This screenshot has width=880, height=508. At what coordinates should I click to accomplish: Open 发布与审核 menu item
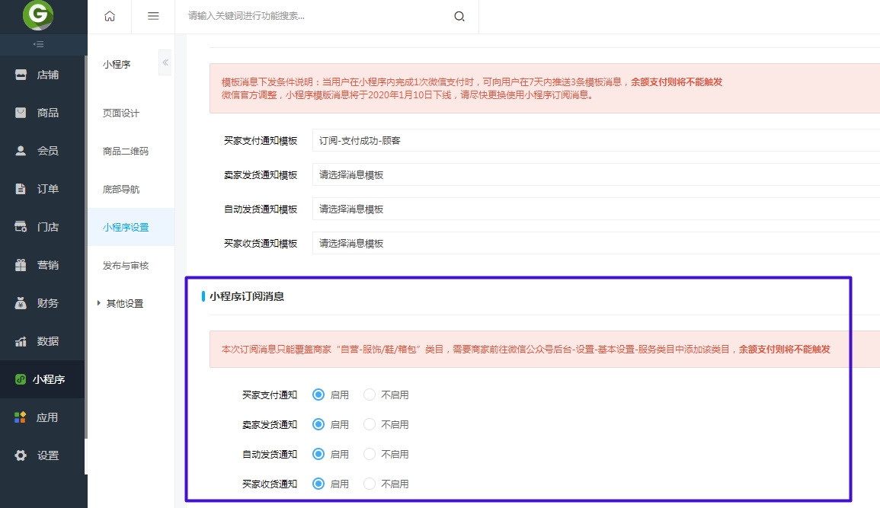pyautogui.click(x=126, y=265)
